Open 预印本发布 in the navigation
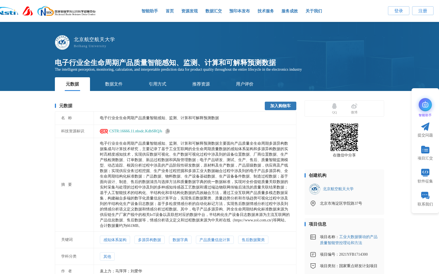Screen dimensions: 439x274 coord(240,11)
